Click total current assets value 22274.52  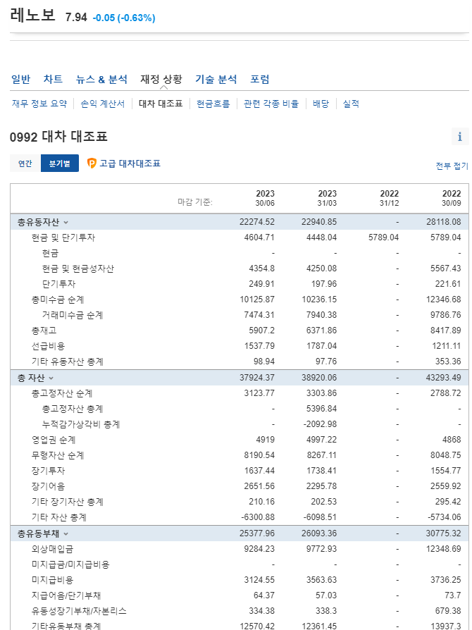point(257,222)
